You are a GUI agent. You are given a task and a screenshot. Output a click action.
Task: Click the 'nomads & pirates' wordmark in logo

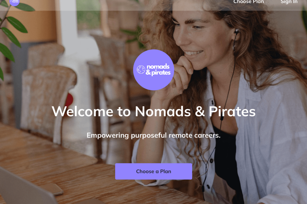tap(158, 69)
